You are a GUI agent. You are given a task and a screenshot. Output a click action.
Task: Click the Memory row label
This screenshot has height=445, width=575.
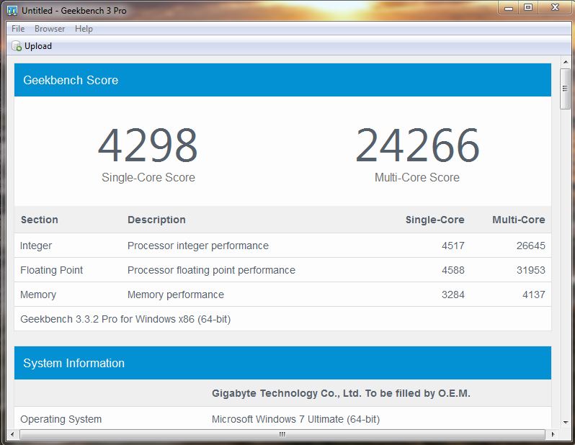pyautogui.click(x=38, y=295)
